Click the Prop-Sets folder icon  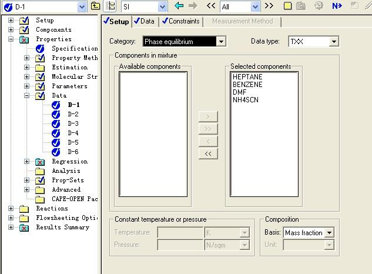[40, 181]
